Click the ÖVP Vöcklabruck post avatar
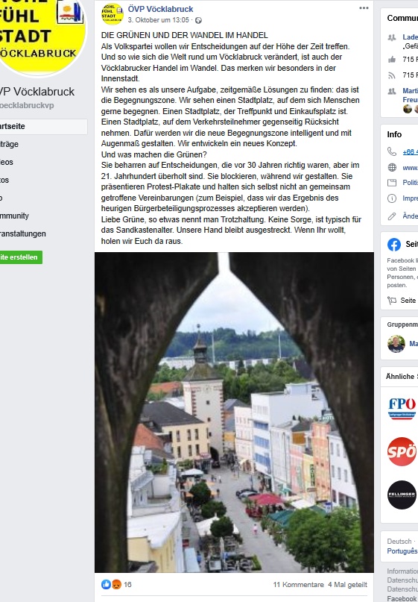 (x=113, y=14)
